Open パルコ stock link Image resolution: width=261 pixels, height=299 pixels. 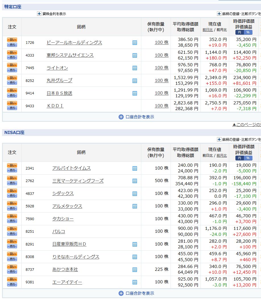coord(59,232)
